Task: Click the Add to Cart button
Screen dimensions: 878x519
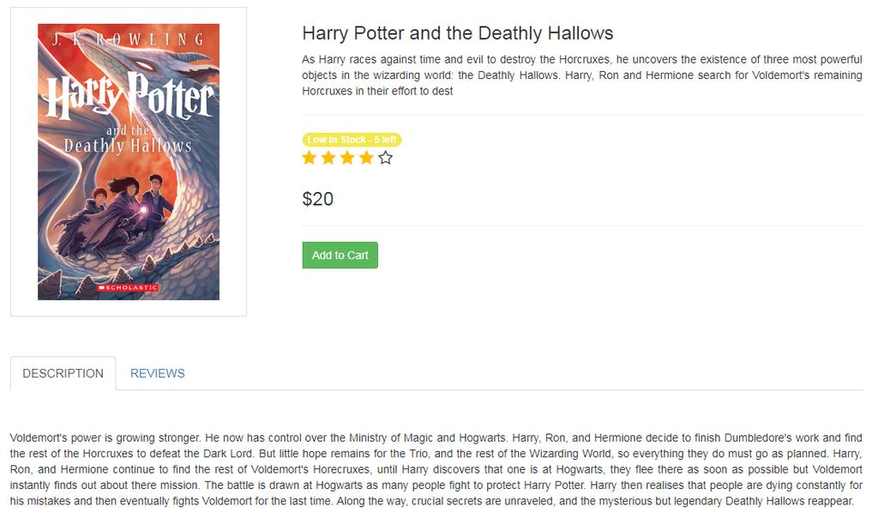Action: click(340, 255)
